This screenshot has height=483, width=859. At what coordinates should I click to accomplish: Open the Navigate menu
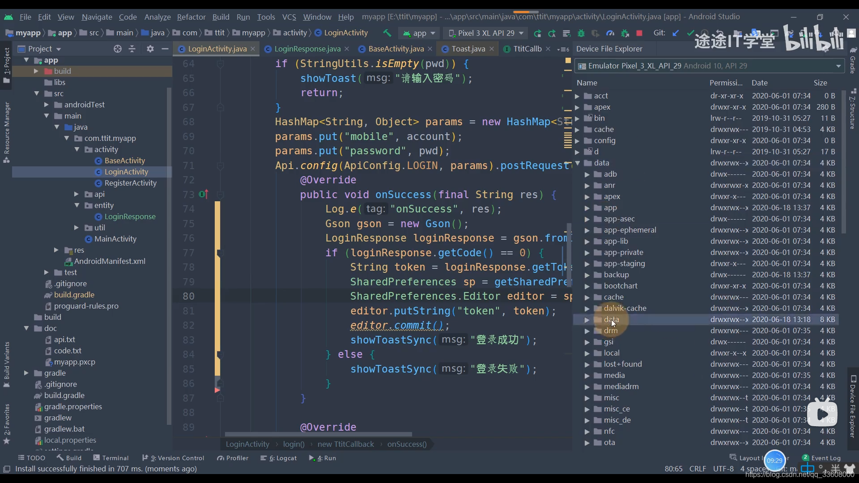[x=97, y=17]
